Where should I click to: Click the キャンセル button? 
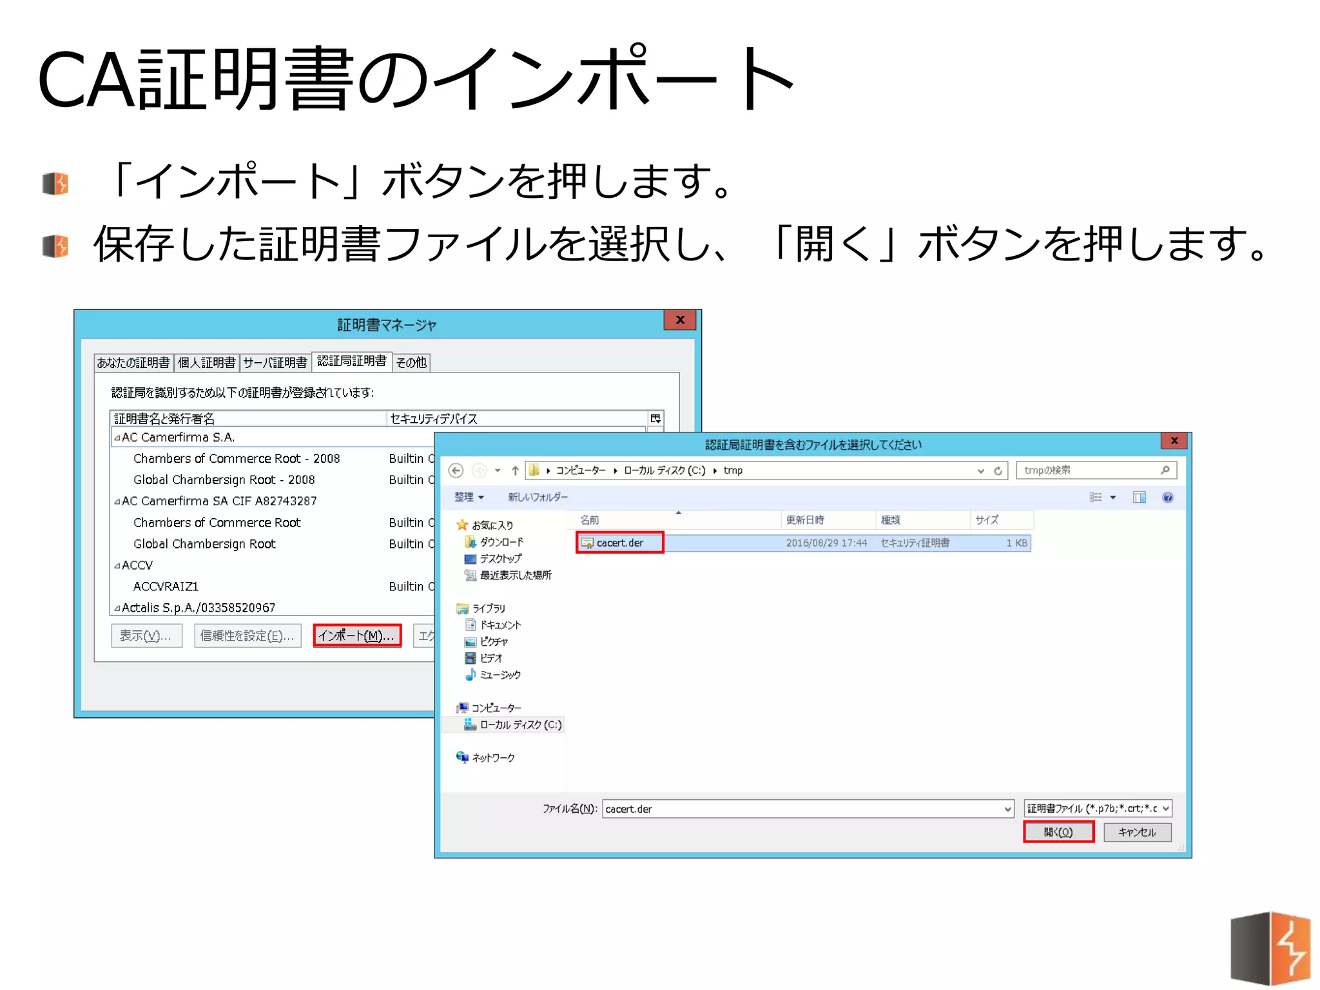coord(1137,832)
